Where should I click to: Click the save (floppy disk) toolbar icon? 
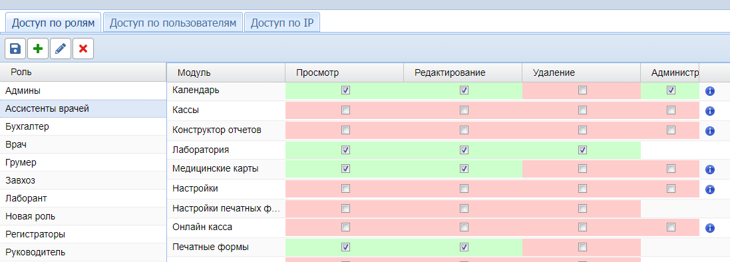pyautogui.click(x=15, y=49)
